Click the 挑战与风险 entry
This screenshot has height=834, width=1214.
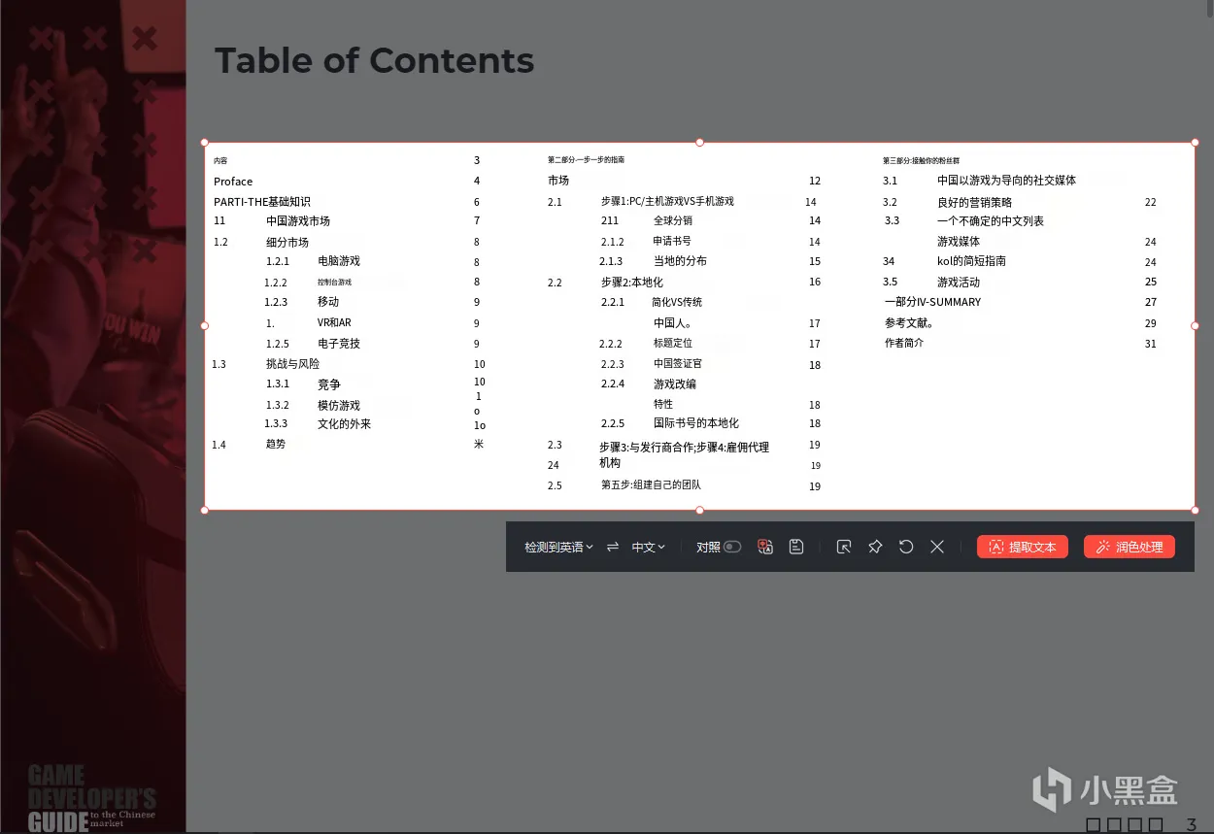point(292,364)
